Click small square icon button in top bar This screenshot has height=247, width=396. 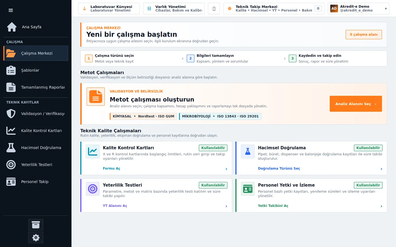point(214,9)
